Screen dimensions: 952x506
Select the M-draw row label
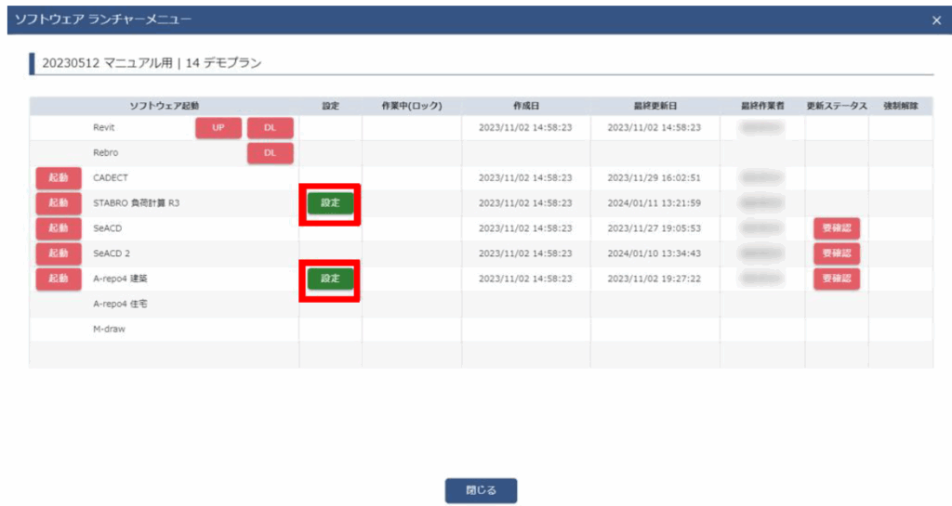pyautogui.click(x=109, y=329)
